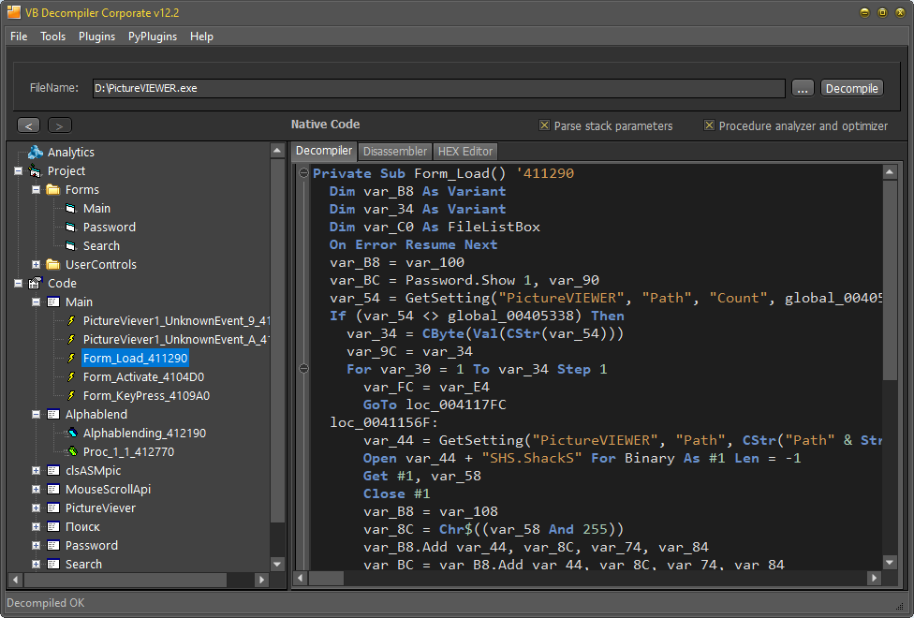Image resolution: width=914 pixels, height=618 pixels.
Task: Open the Help menu
Action: [201, 37]
